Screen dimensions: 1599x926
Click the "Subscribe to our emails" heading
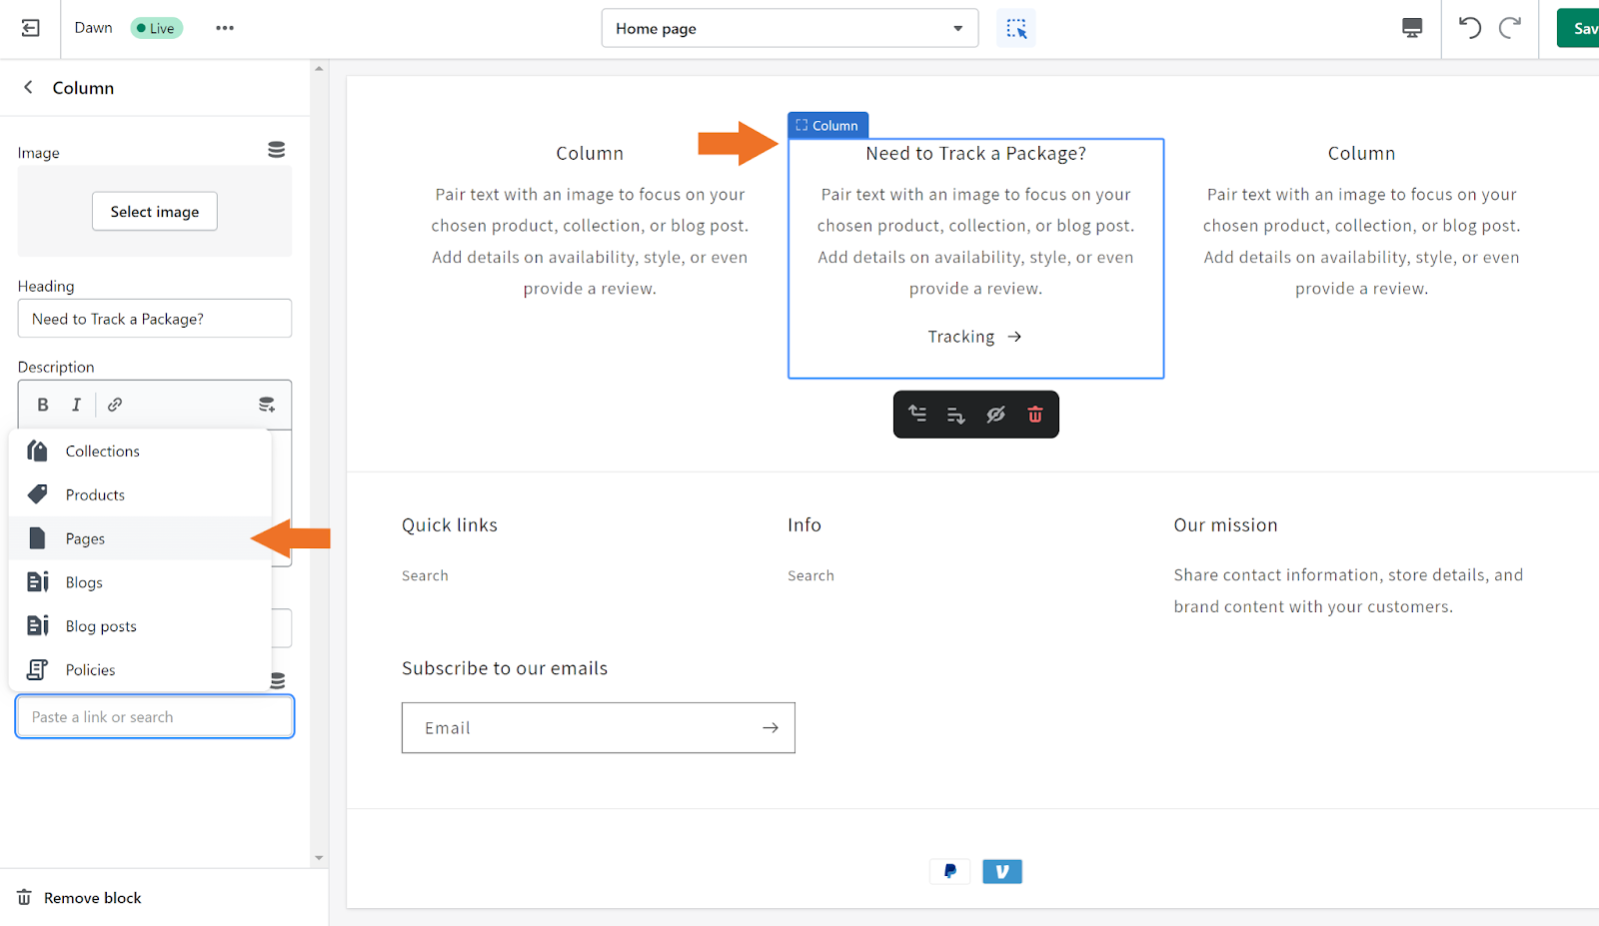click(x=505, y=668)
